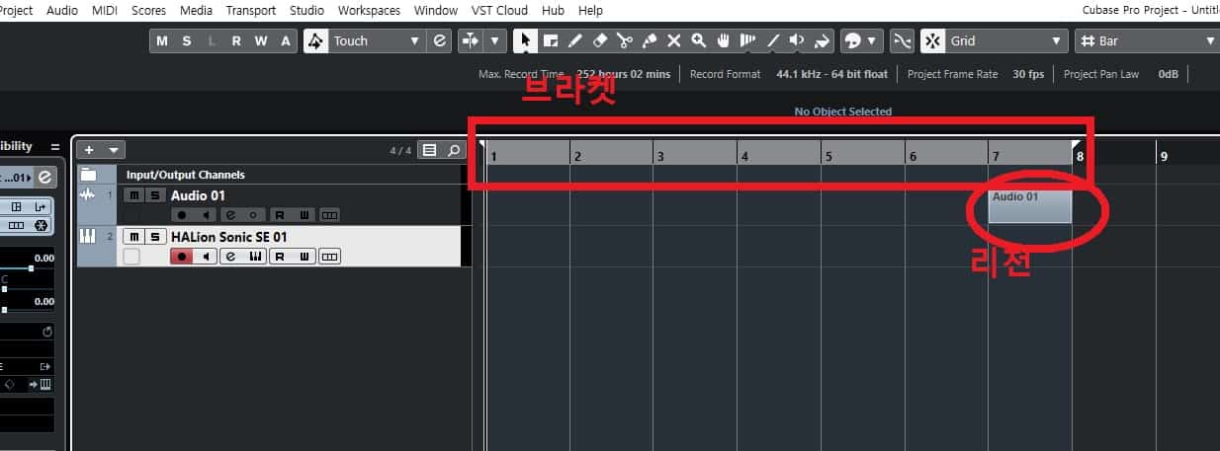This screenshot has width=1220, height=451.
Task: Select the Comp hand tool
Action: coord(723,40)
